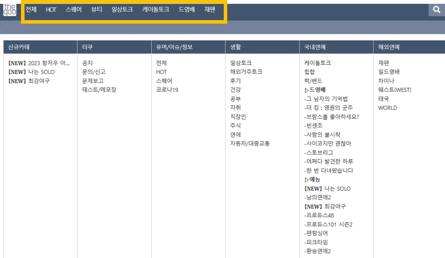Open the 연애 board
Image resolution: width=445 pixels, height=258 pixels.
click(235, 135)
